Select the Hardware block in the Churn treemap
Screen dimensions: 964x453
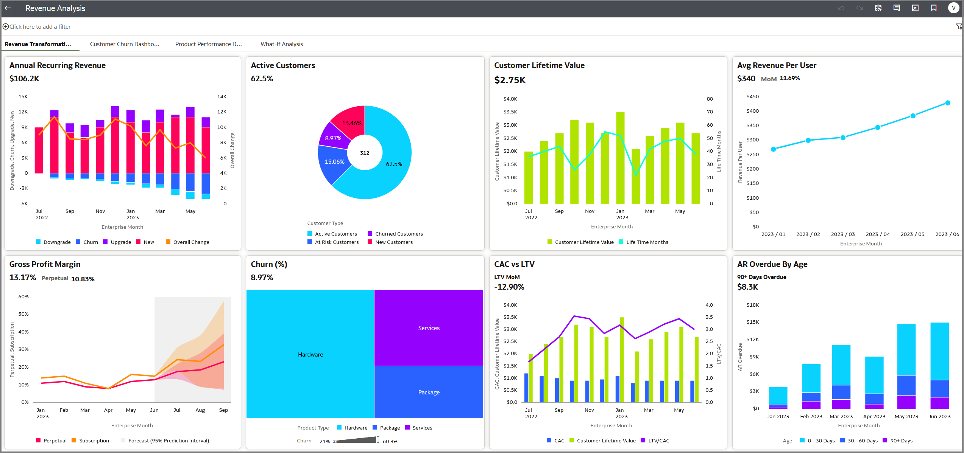(x=310, y=354)
